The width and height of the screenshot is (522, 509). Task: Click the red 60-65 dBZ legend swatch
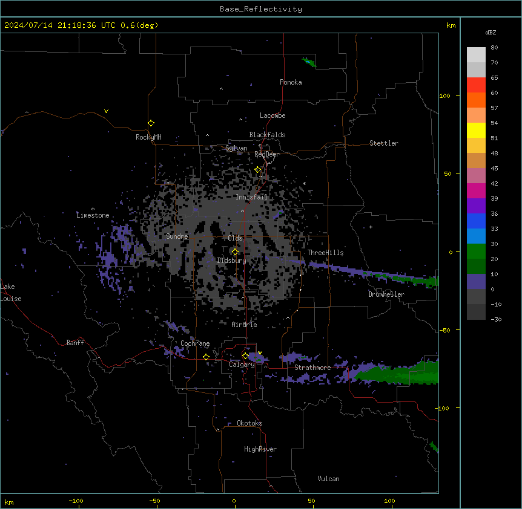(x=476, y=85)
